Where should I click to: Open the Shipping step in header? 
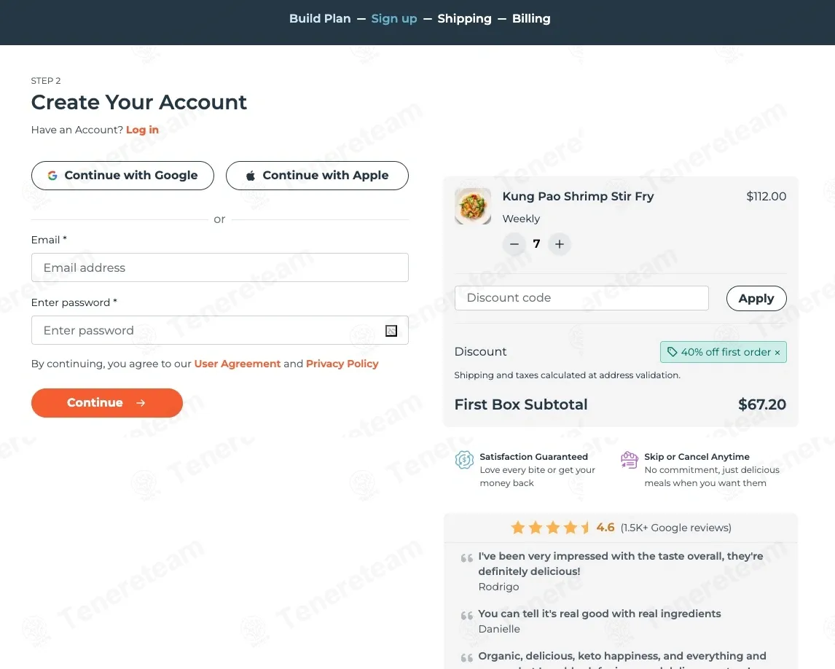[464, 19]
